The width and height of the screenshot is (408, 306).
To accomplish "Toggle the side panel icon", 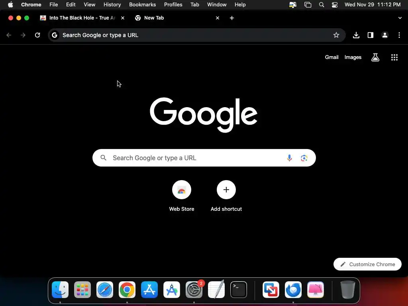I will 371,35.
